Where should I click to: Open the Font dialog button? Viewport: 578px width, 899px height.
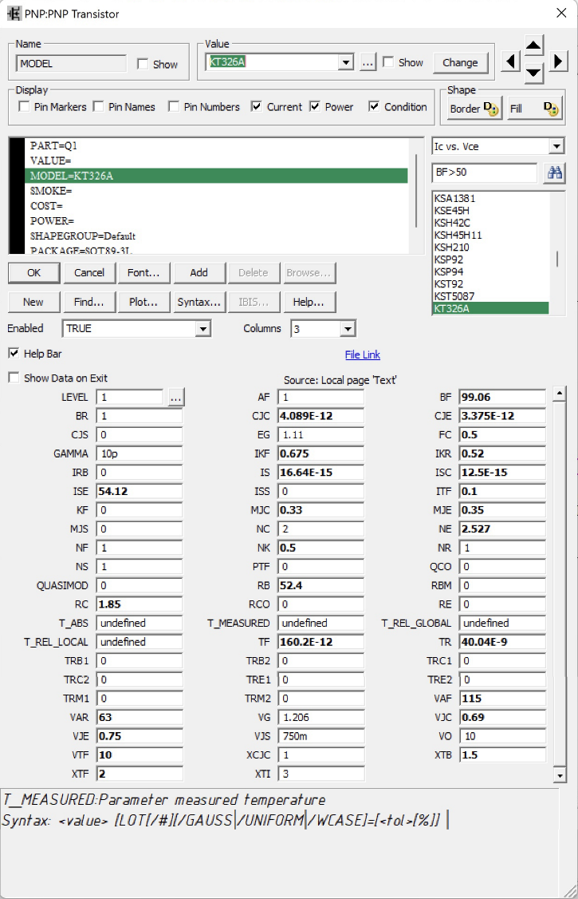click(x=144, y=273)
